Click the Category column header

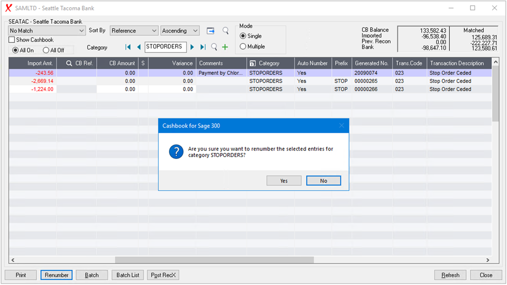[269, 63]
